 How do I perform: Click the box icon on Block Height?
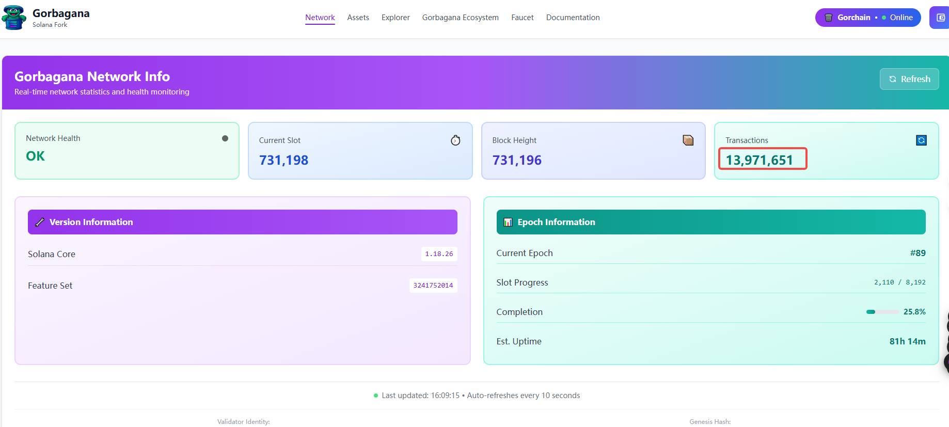pyautogui.click(x=688, y=140)
